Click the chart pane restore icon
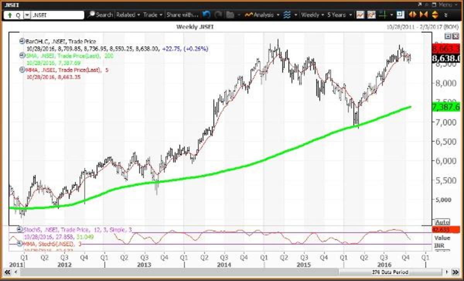This screenshot has width=464, height=281. pos(448,36)
